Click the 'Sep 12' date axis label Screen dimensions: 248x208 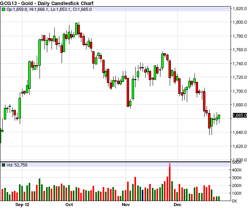pos(22,205)
